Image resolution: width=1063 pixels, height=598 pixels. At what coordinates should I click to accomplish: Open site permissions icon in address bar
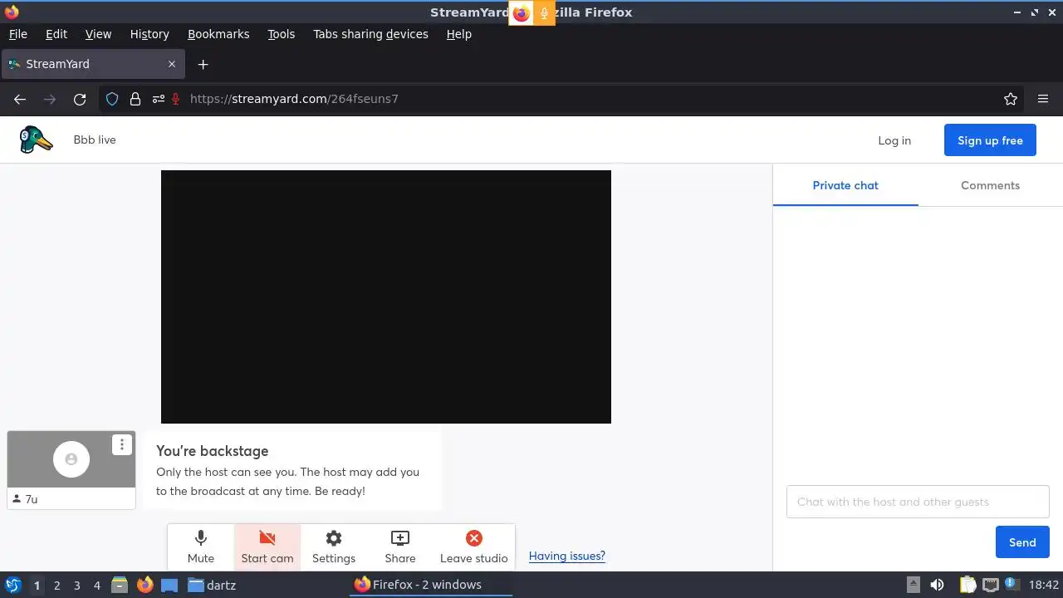(x=158, y=99)
